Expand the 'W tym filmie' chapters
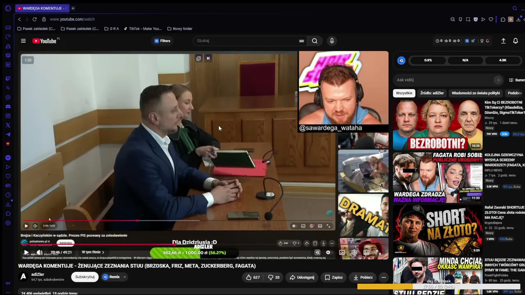This screenshot has width=525, height=295. pos(93,252)
